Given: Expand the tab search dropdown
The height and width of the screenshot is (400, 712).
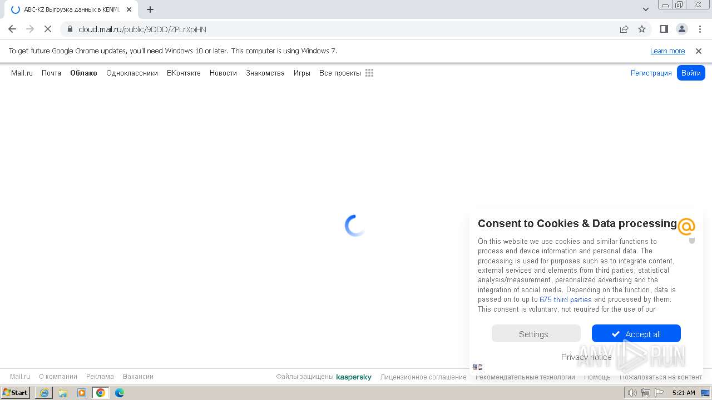Looking at the screenshot, I should click(x=646, y=9).
